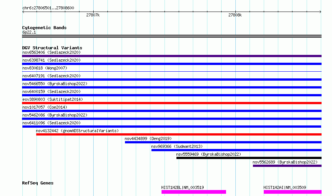This screenshot has height=196, width=332.
Task: Open nsv5466550 (ByrskaBishop2022) label
Action: [55, 84]
